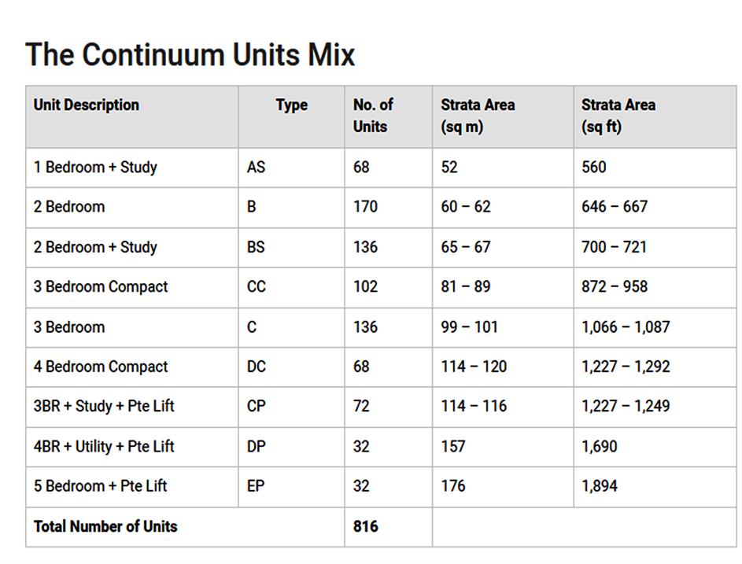
Task: Select the "1,227 – 1,249" sq ft cell
Action: (x=626, y=407)
